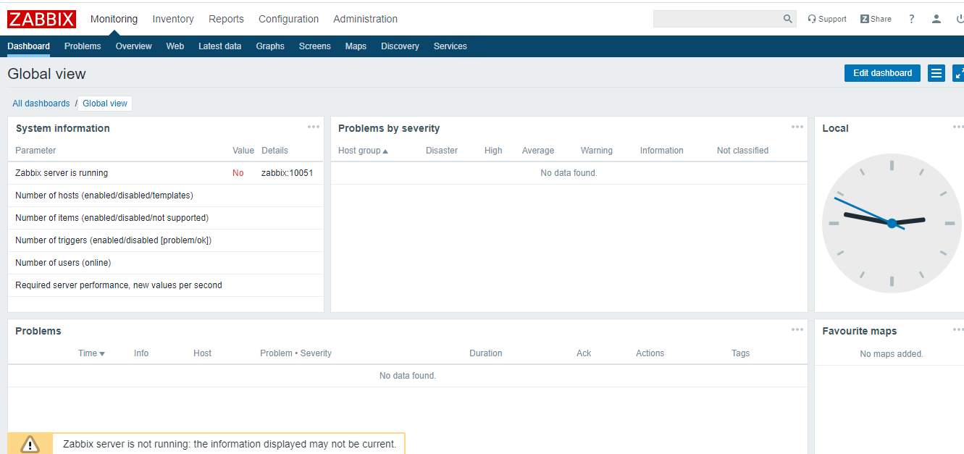The image size is (964, 454).
Task: Focus the top search input field
Action: click(x=717, y=19)
